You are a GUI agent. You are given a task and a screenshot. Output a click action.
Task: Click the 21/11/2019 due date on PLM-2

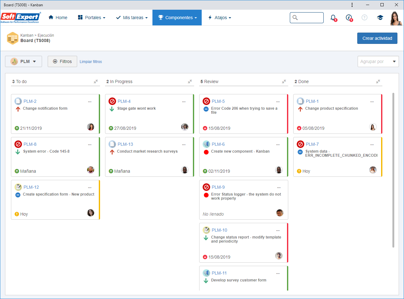31,128
